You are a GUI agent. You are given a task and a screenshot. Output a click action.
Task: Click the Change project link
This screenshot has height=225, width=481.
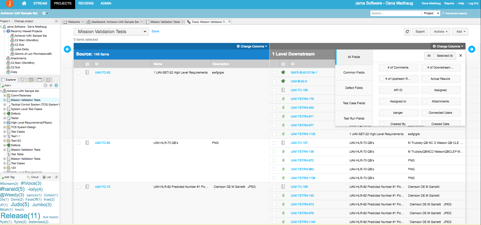[24, 21]
